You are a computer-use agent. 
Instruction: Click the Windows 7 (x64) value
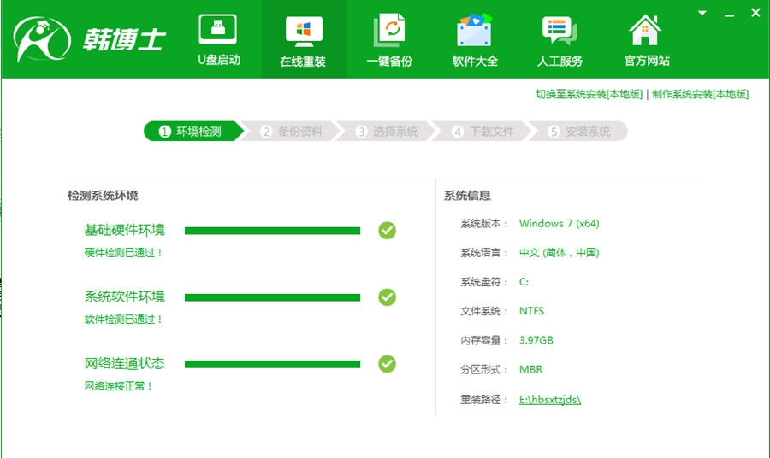tap(560, 224)
